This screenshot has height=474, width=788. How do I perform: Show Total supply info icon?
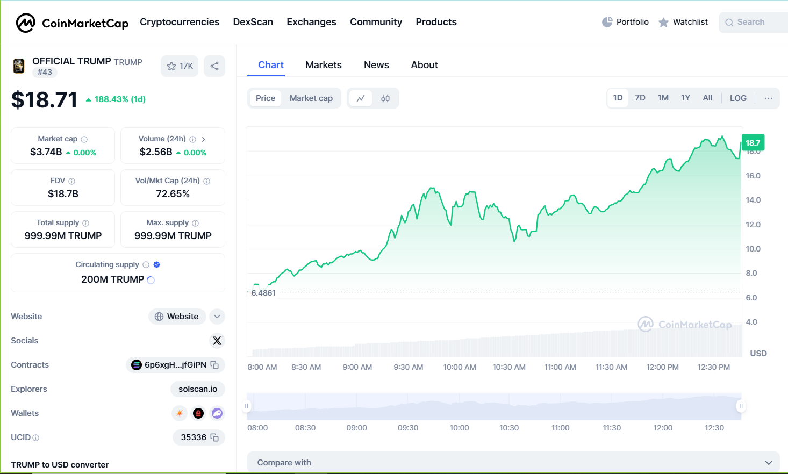click(85, 223)
